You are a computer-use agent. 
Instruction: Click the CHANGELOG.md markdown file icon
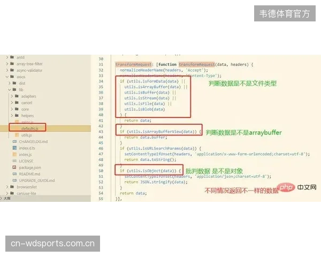tap(14, 141)
